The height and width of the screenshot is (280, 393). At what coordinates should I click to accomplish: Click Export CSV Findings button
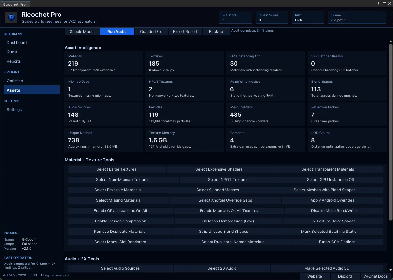pyautogui.click(x=337, y=242)
